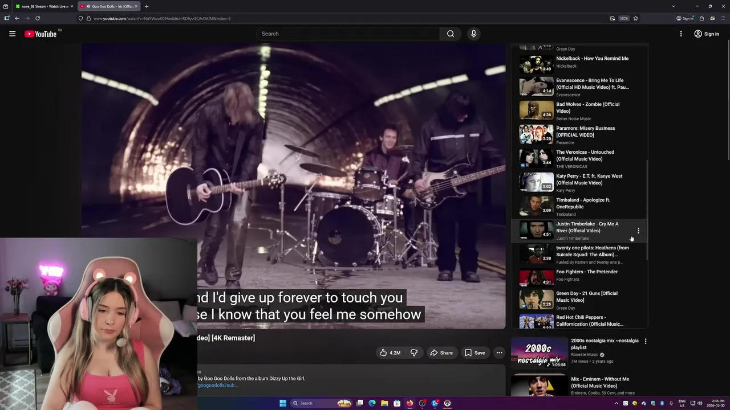Viewport: 730px width, 410px height.
Task: Dislike the Goo Goo Dolls video
Action: (x=414, y=352)
